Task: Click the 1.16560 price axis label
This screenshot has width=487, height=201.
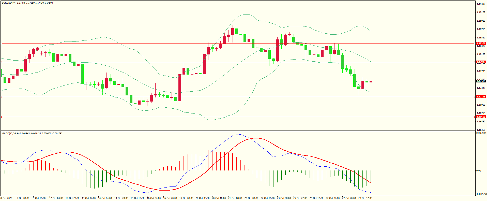Action: click(481, 122)
